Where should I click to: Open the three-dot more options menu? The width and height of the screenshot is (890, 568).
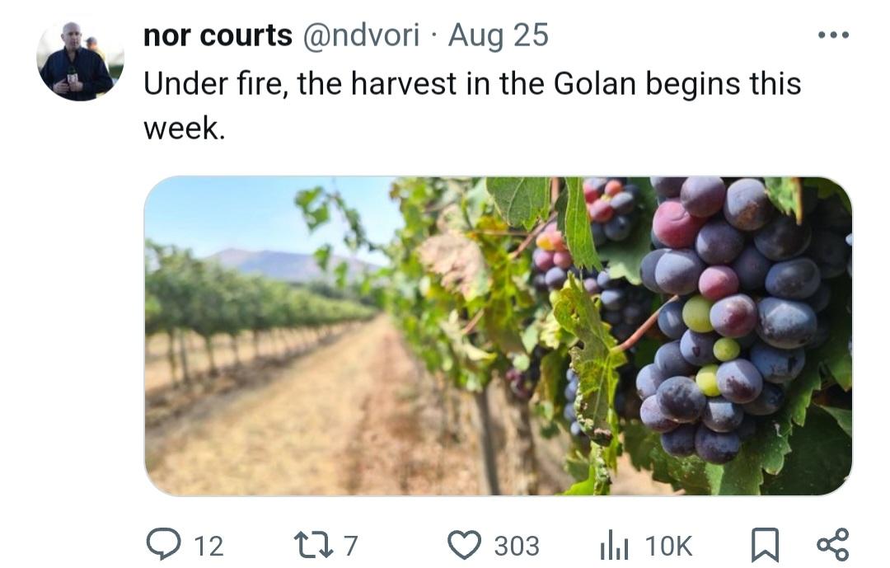click(833, 35)
